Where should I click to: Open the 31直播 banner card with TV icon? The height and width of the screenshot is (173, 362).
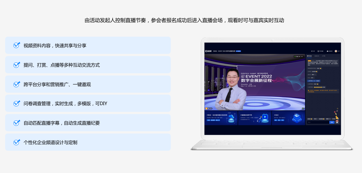(x=255, y=118)
